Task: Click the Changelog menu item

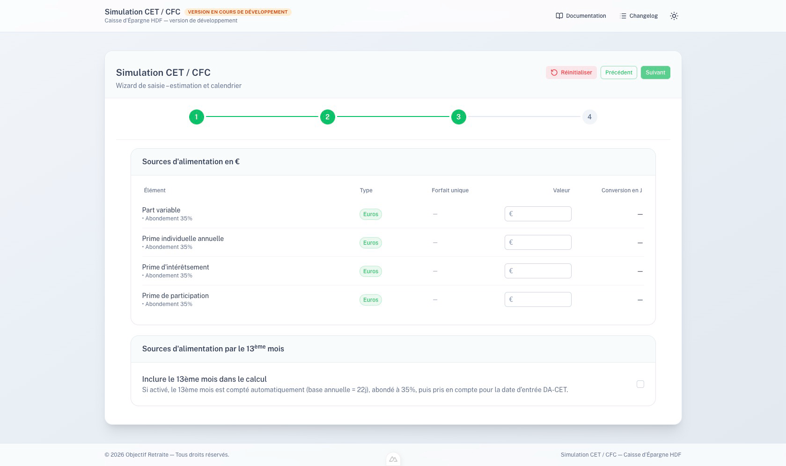Action: [x=643, y=15]
